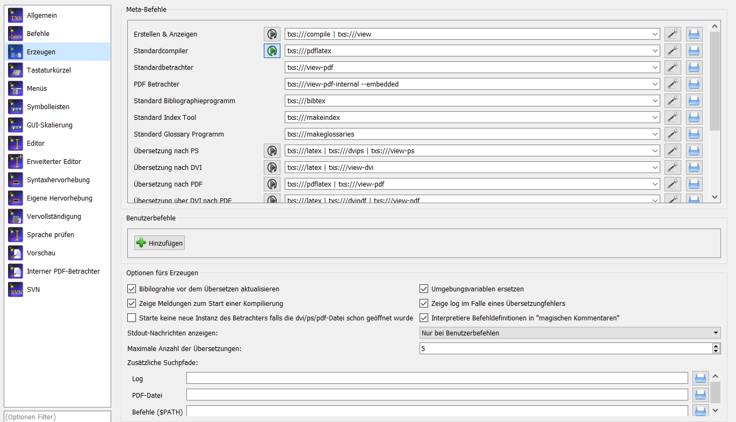Switch to the Syntaxhervorhebung settings page
The image size is (736, 422).
click(58, 180)
